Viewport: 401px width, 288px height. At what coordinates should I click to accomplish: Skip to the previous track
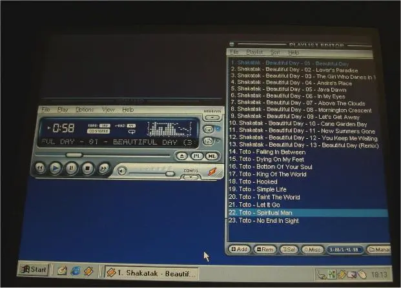point(40,169)
